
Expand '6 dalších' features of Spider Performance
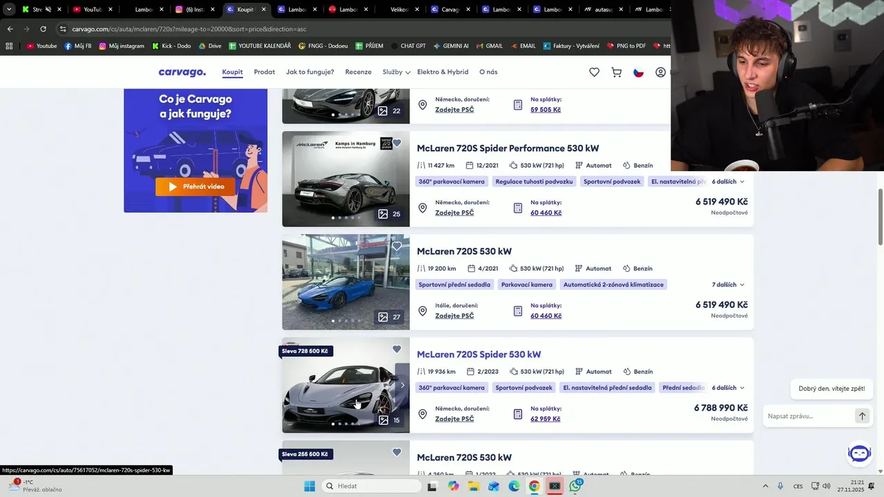(x=728, y=182)
